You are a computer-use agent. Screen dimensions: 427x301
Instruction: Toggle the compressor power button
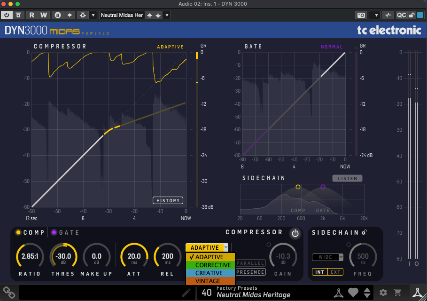coord(295,233)
